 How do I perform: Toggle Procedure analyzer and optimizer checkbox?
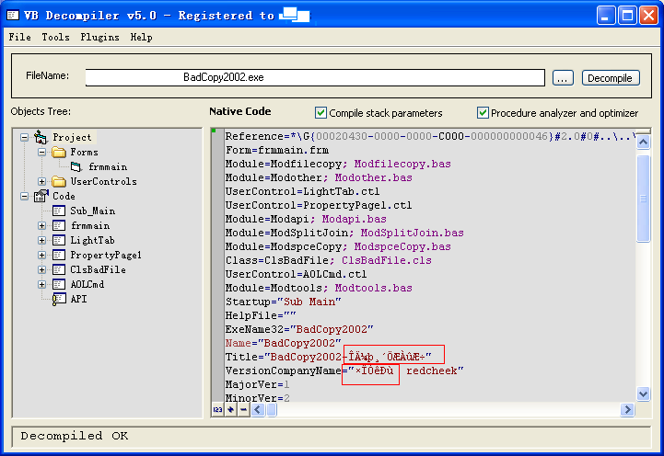(483, 113)
